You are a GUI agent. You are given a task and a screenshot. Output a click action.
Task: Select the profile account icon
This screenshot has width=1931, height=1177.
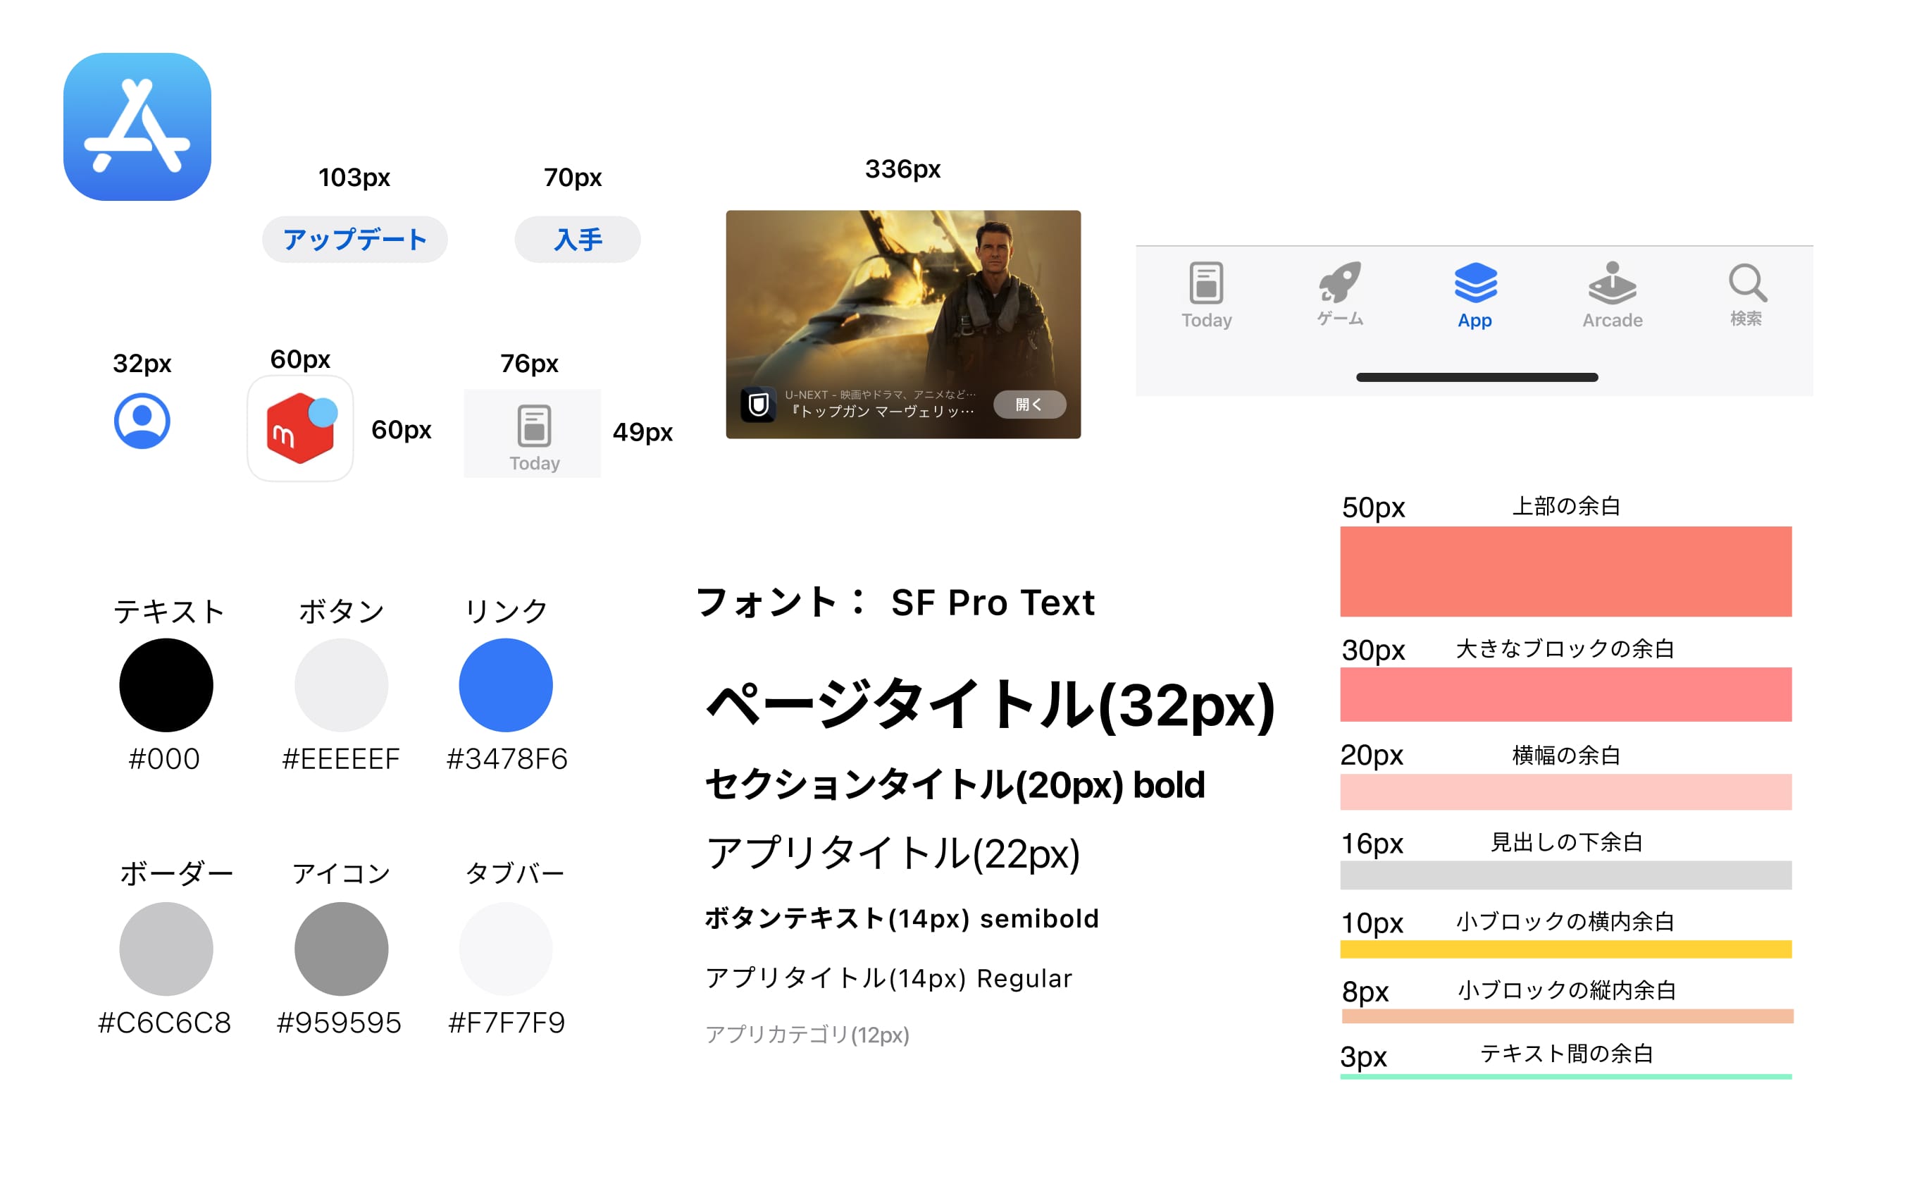point(141,421)
